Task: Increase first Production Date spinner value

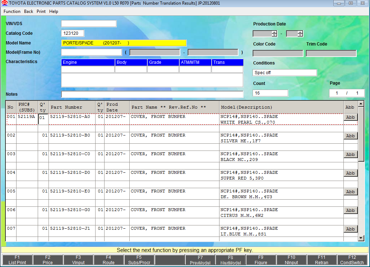Action: pyautogui.click(x=274, y=32)
